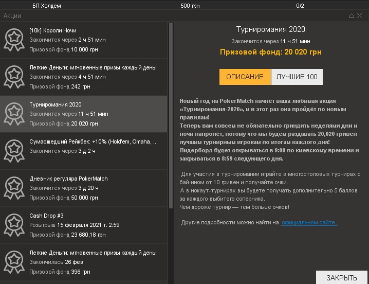Click Призовой фонд 242 грн text
This screenshot has height=284, width=369.
[x=60, y=87]
